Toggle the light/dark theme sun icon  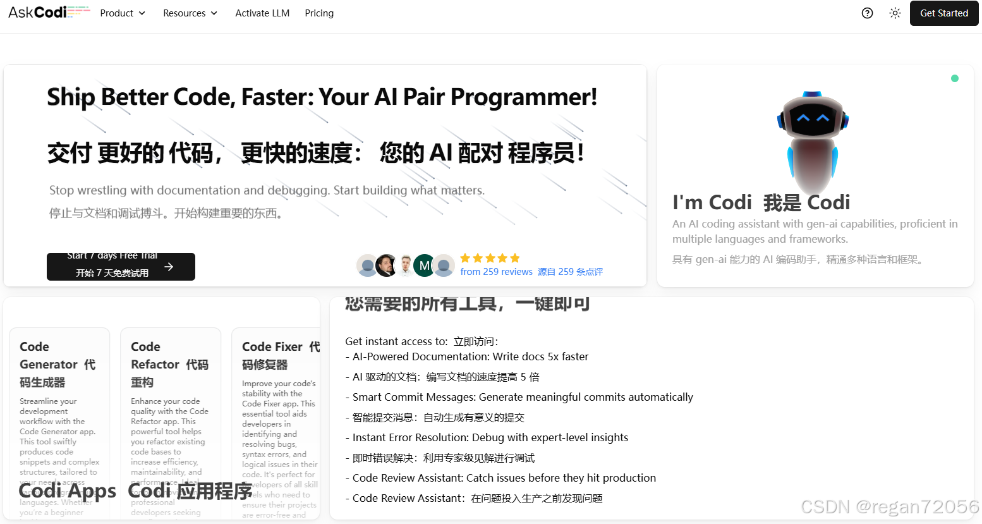pos(895,13)
